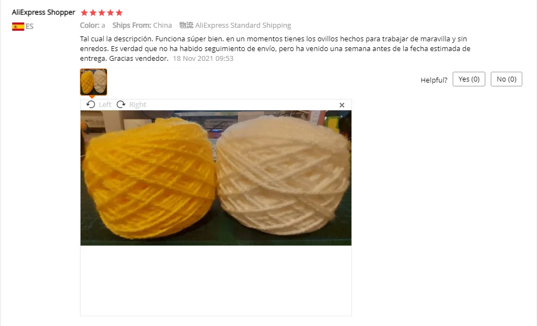This screenshot has width=537, height=326.
Task: Mark review helpful with Yes (0)
Action: tap(469, 79)
